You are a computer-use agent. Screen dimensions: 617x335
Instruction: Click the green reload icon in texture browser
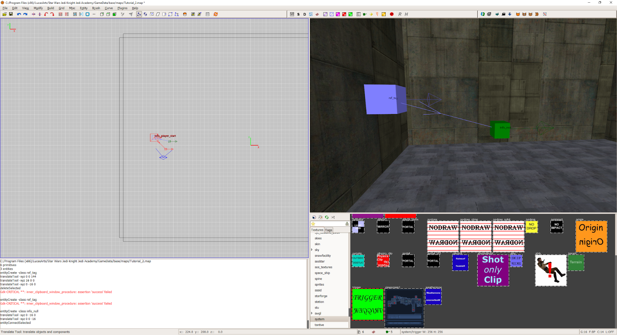click(327, 217)
